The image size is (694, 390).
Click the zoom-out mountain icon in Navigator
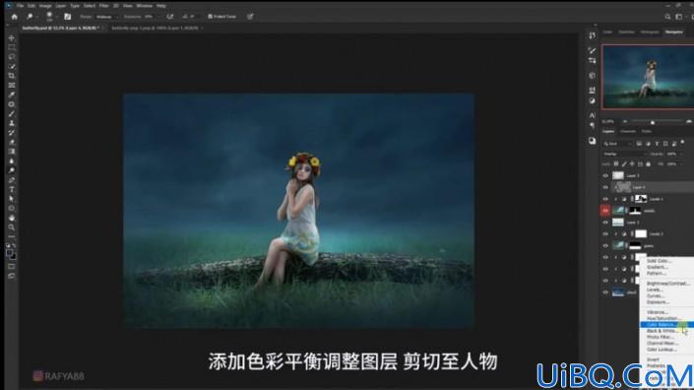click(625, 121)
